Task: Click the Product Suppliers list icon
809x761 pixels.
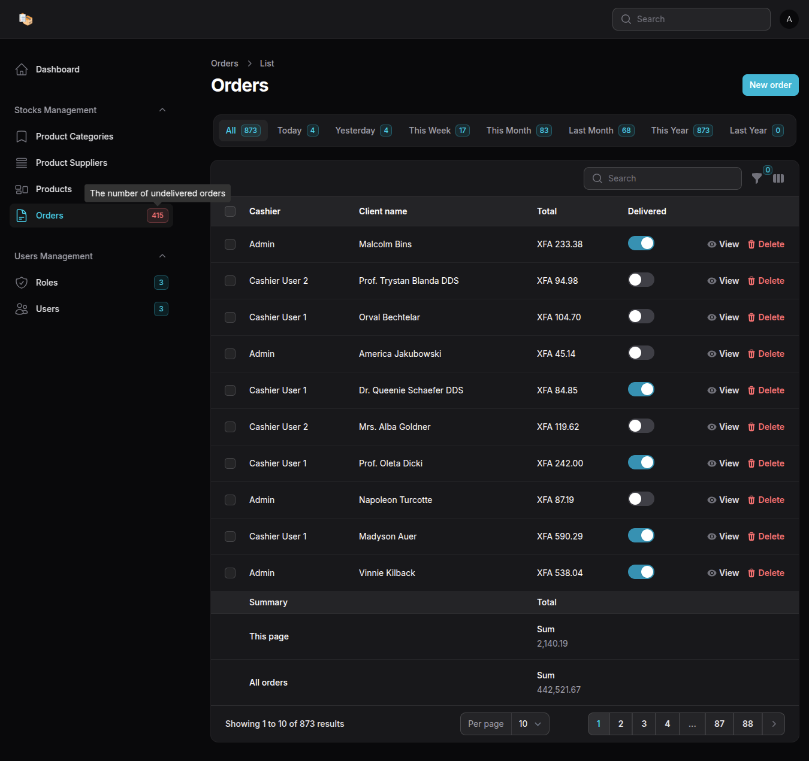Action: [22, 163]
